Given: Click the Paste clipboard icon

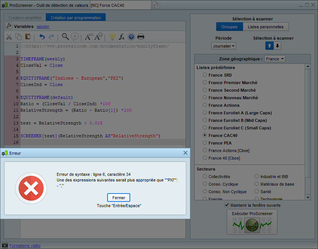Looking at the screenshot, I should point(28,37).
